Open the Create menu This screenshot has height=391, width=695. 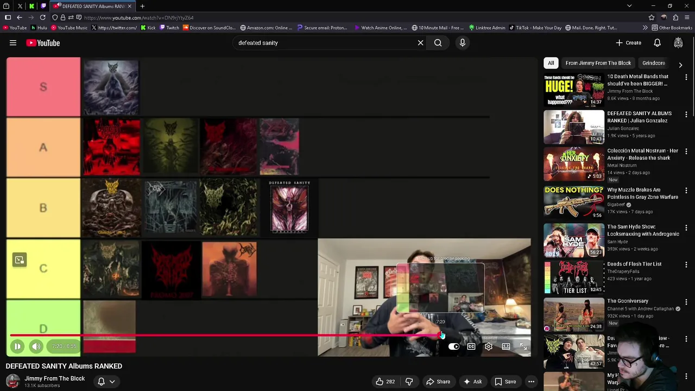click(x=628, y=43)
